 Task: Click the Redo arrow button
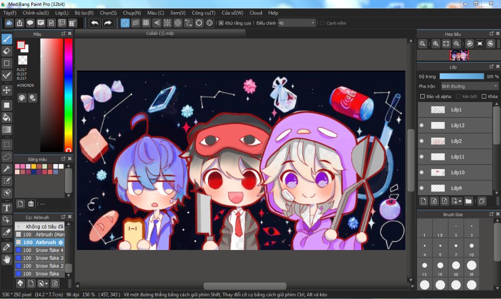pyautogui.click(x=108, y=23)
